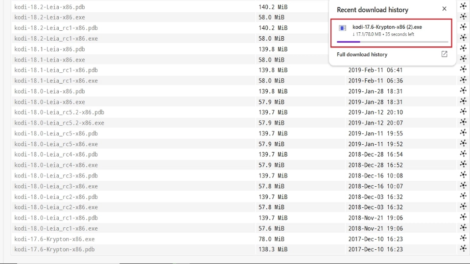This screenshot has height=264, width=470.
Task: Click mirrors icon for kodi-18.0-Leia-x86.exe row
Action: [x=464, y=101]
